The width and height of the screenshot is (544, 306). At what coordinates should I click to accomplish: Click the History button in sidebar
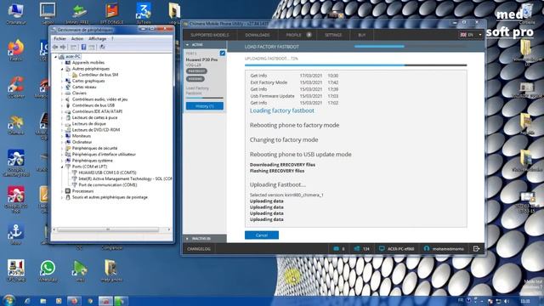point(205,106)
